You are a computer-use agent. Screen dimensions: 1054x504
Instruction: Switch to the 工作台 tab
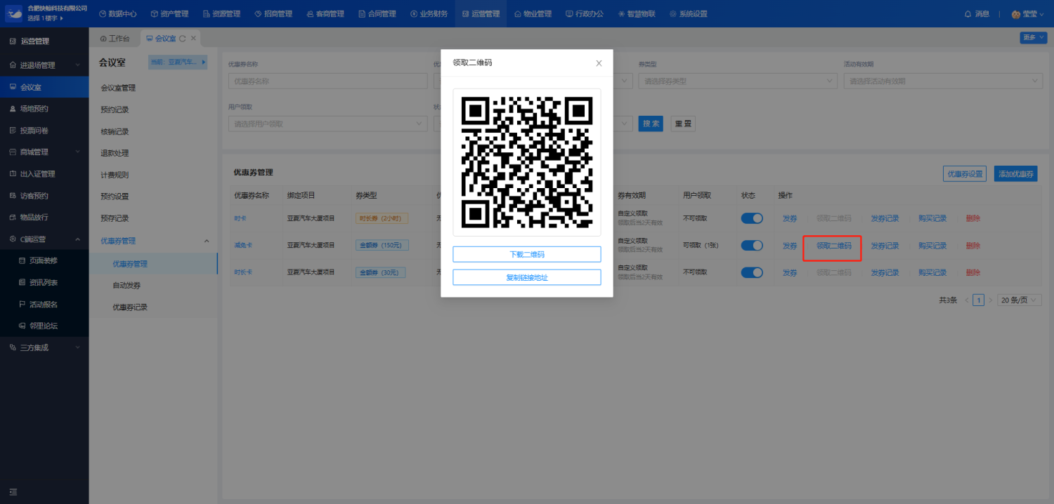(115, 38)
